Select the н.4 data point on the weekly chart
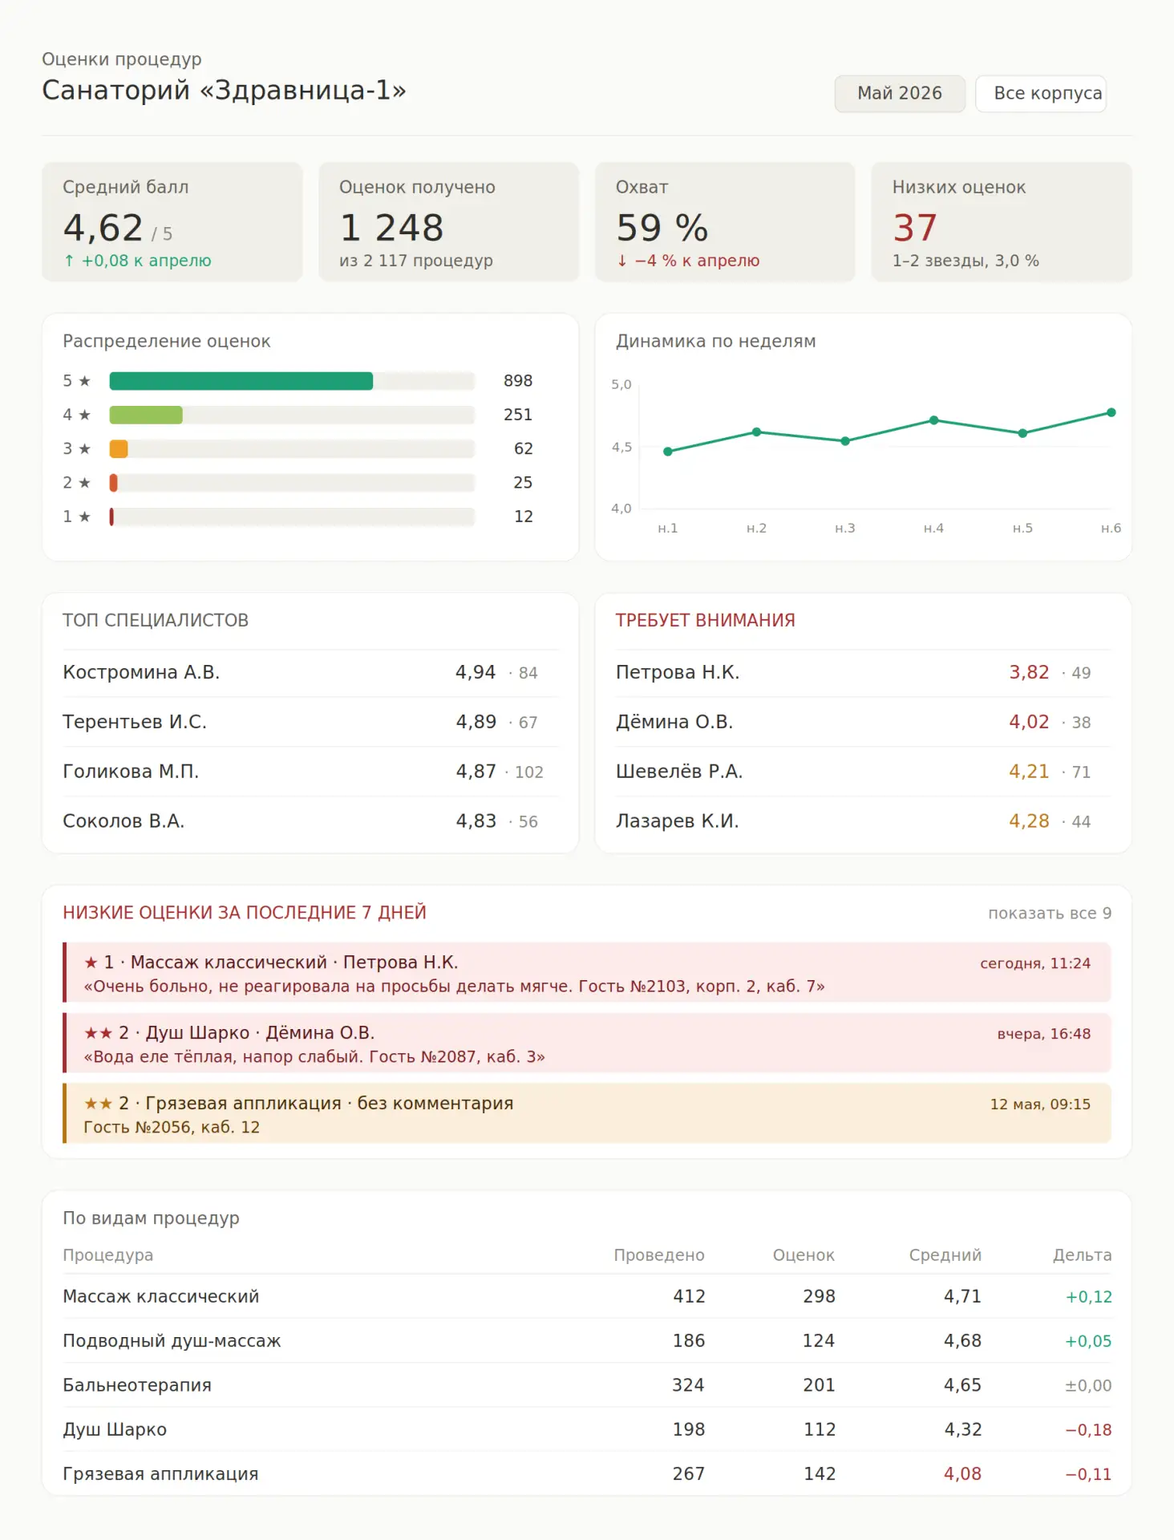The width and height of the screenshot is (1174, 1540). (x=934, y=420)
